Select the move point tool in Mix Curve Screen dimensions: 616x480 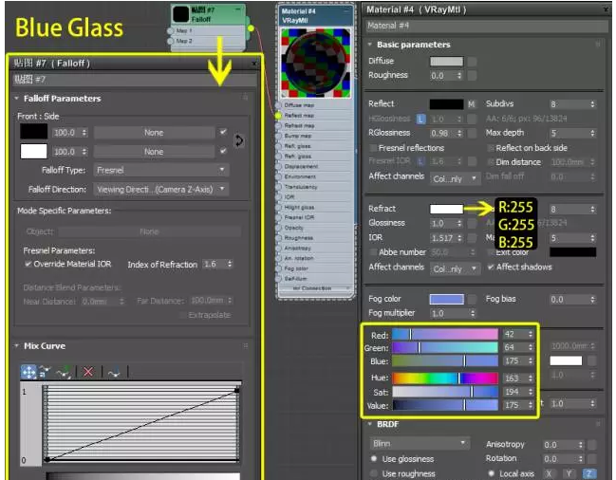coord(28,372)
